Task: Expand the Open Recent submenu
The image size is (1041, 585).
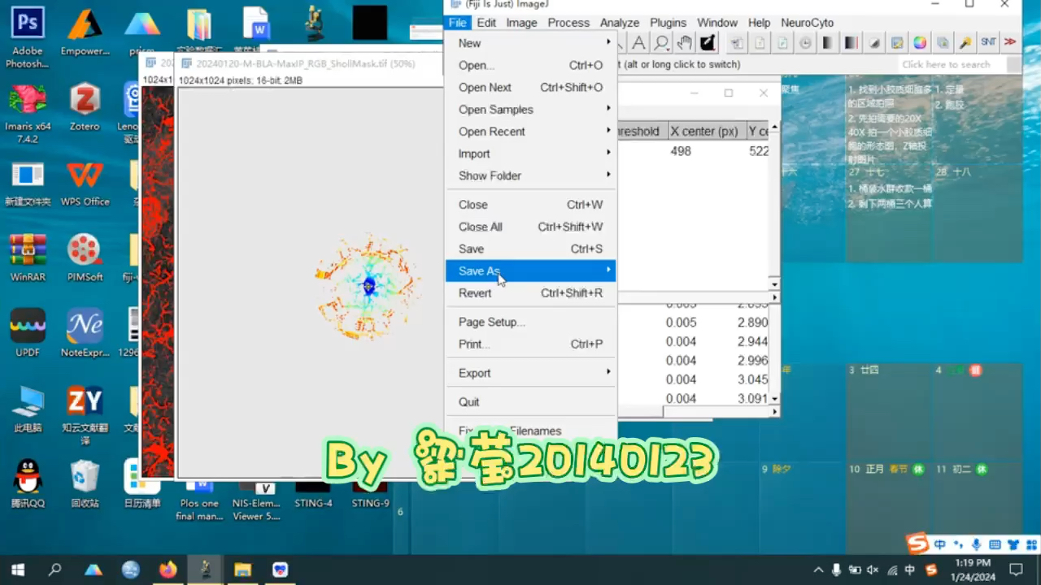Action: point(530,131)
